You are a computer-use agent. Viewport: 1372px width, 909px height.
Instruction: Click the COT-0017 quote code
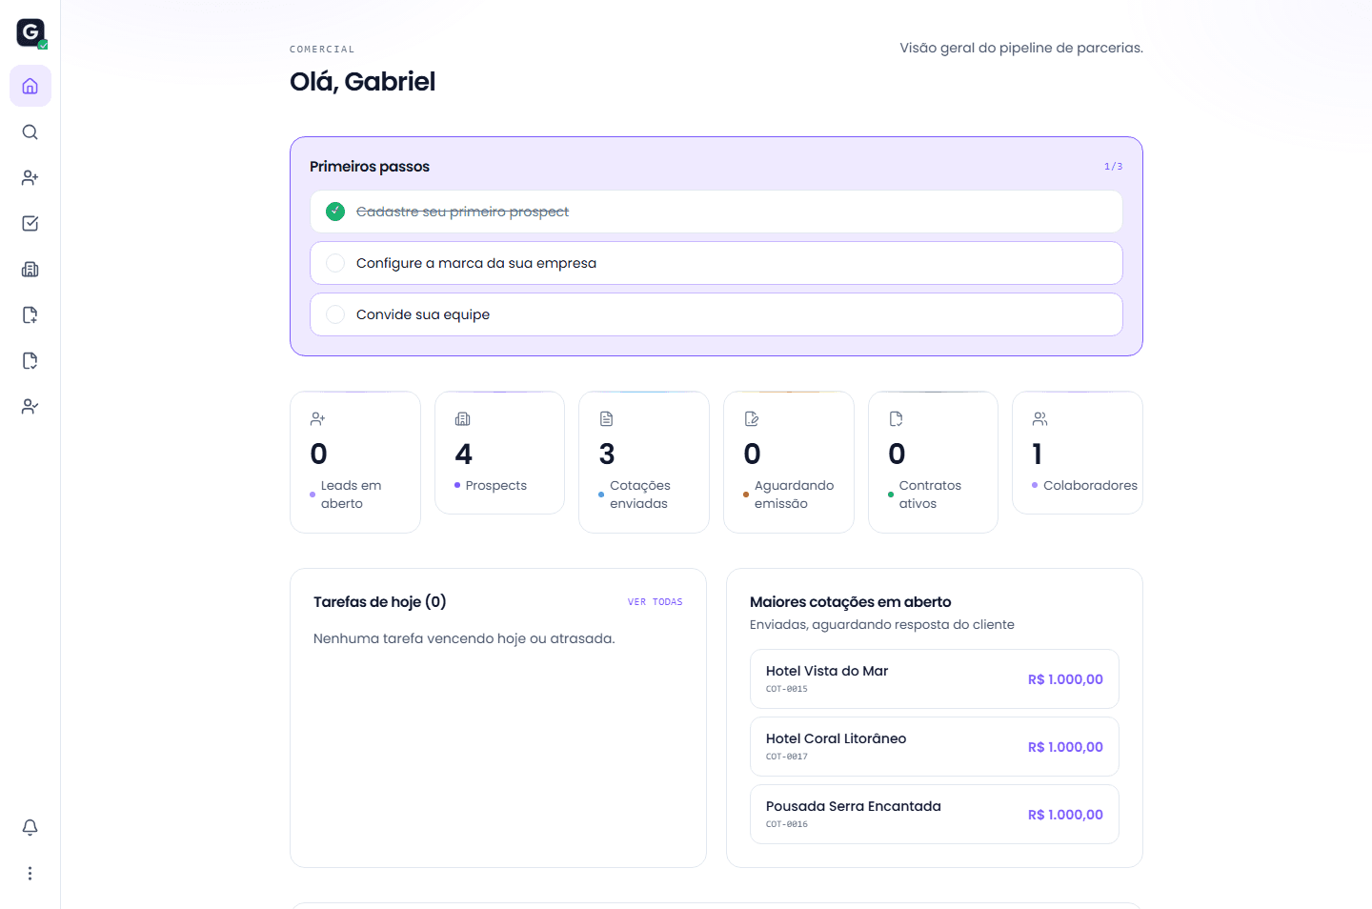click(x=787, y=757)
